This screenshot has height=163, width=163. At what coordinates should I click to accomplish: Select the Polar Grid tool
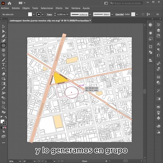3,50
